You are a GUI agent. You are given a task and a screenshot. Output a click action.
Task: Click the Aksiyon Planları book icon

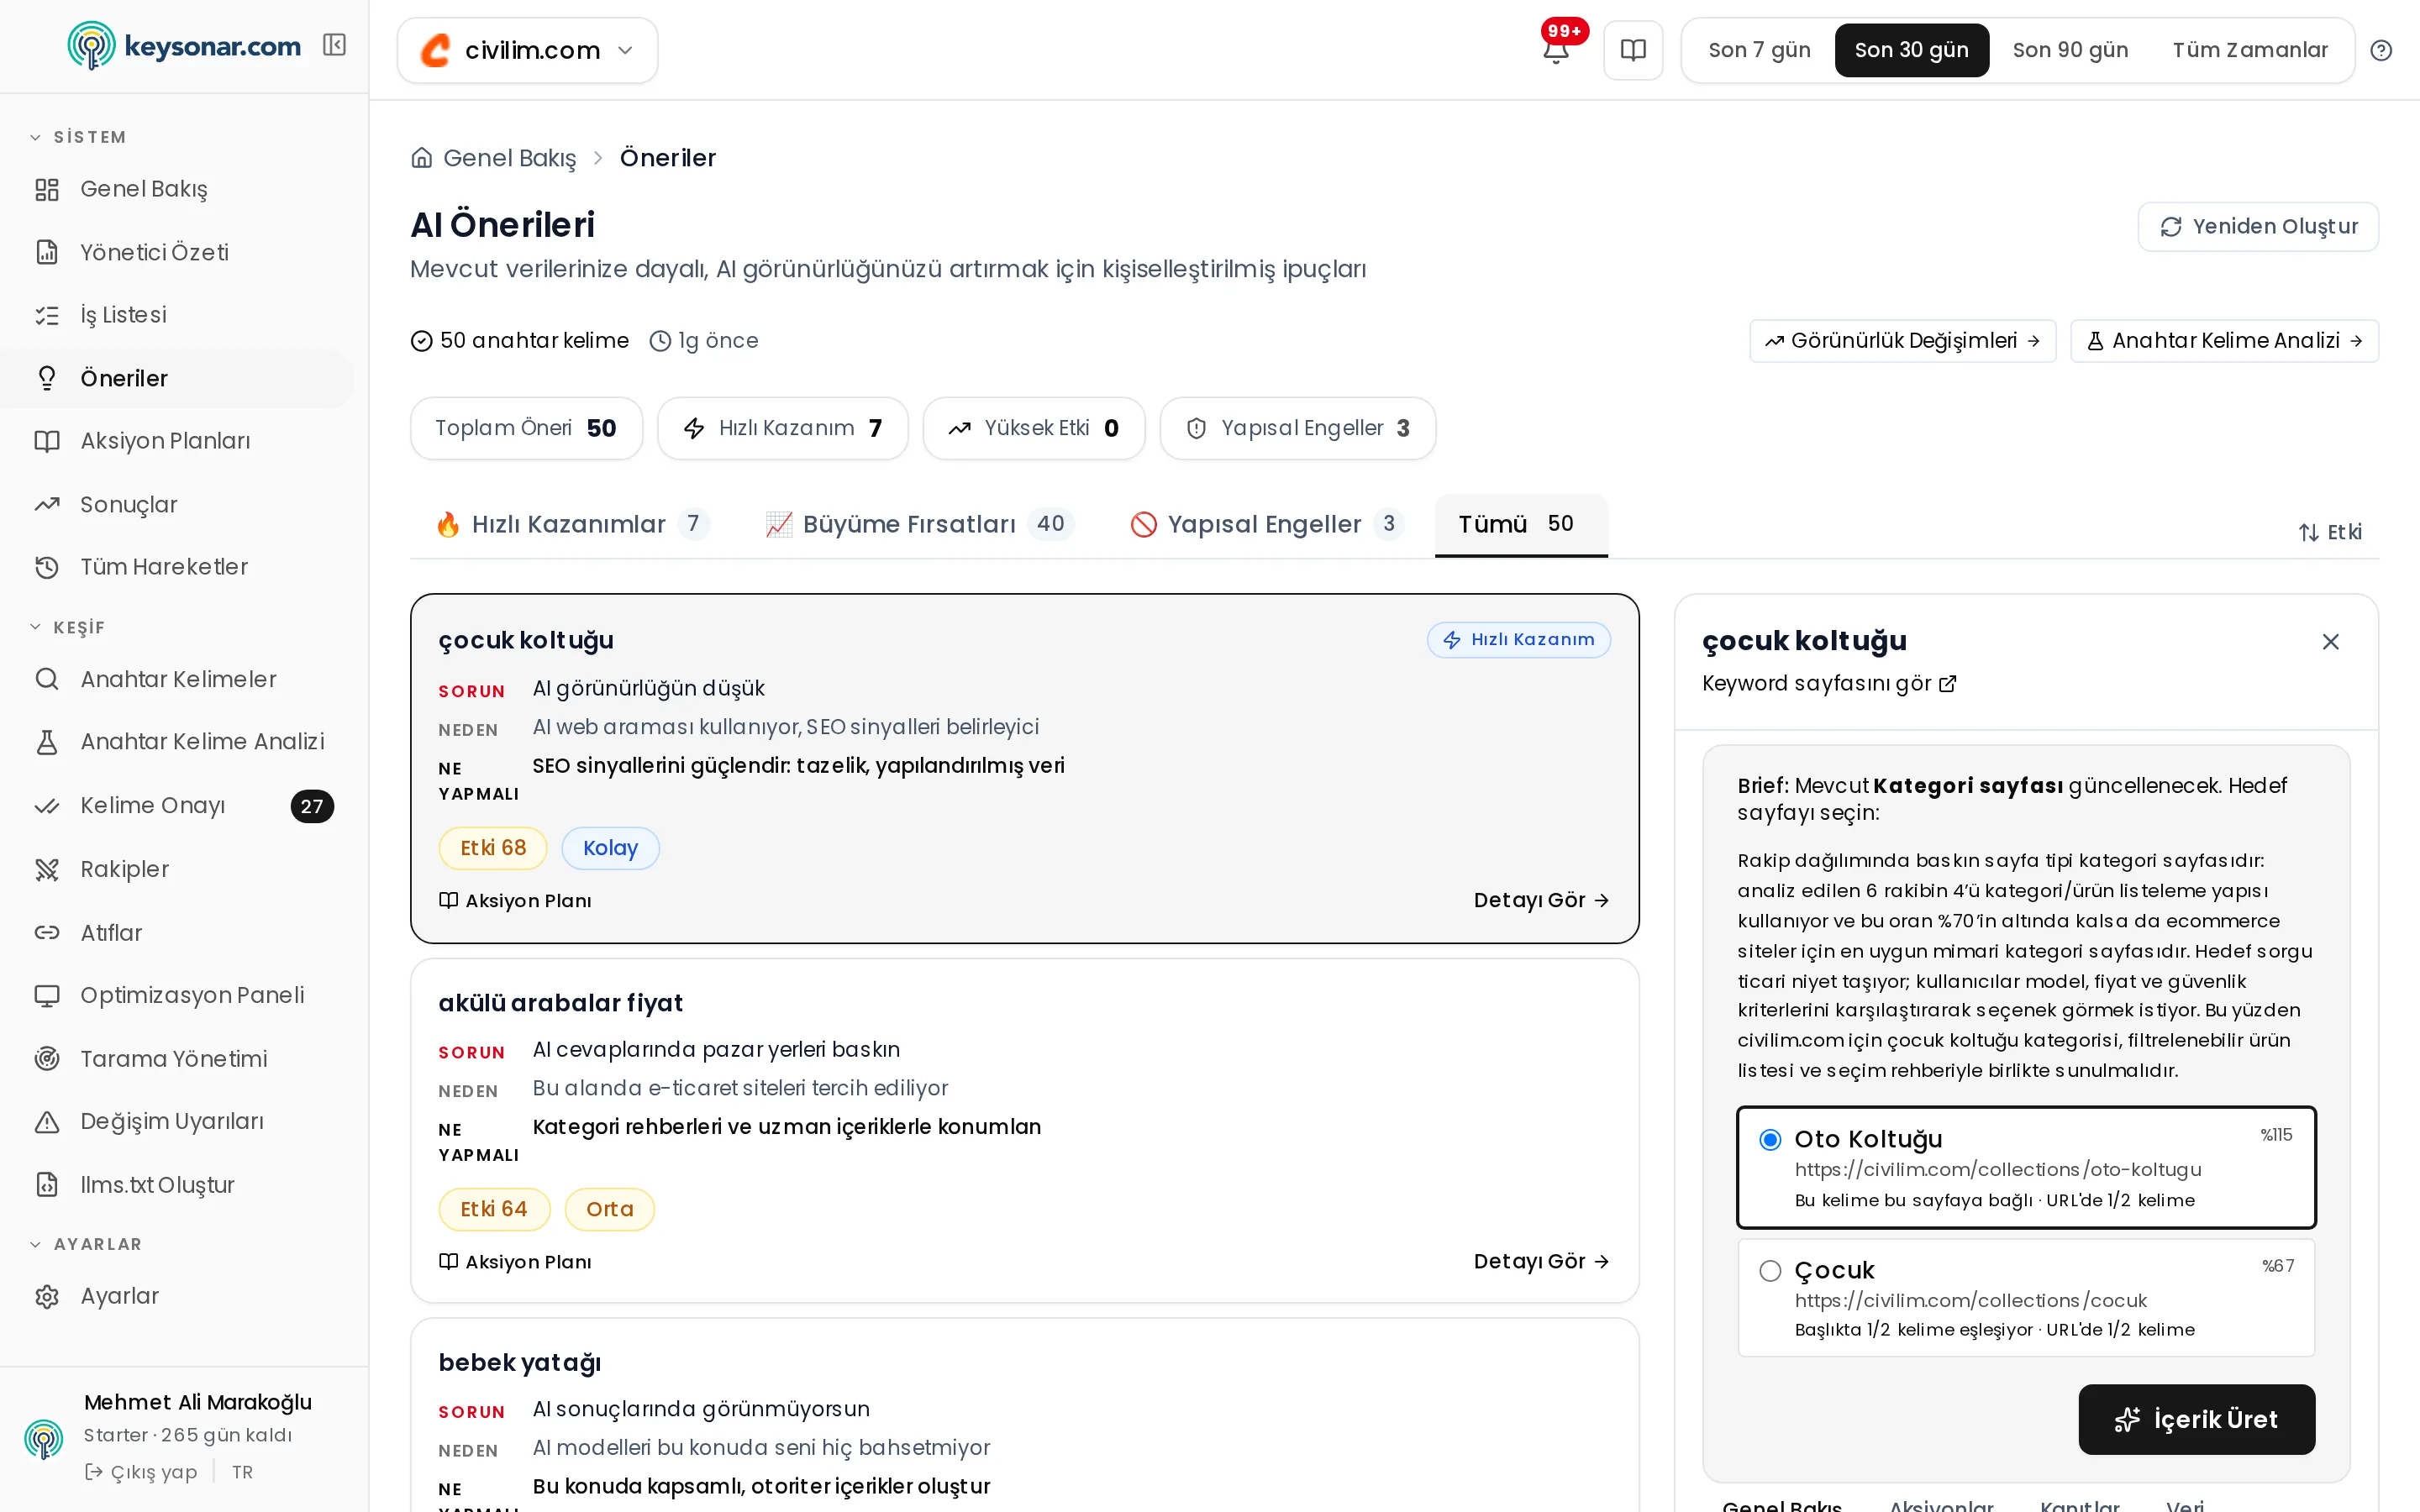point(47,441)
